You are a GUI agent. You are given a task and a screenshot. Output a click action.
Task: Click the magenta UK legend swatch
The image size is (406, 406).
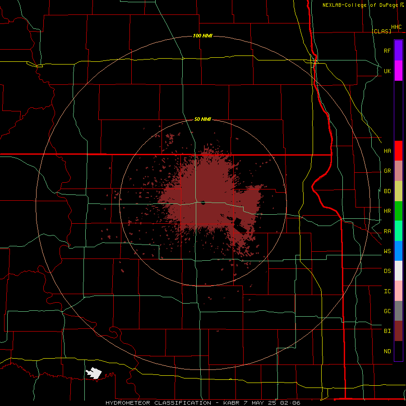(398, 71)
